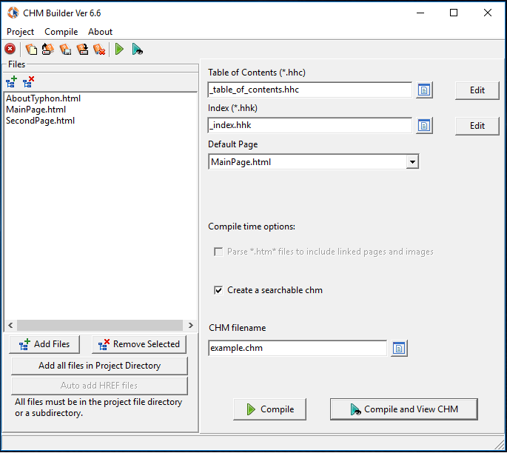Click the CHM Builder title bar app icon

pos(13,13)
